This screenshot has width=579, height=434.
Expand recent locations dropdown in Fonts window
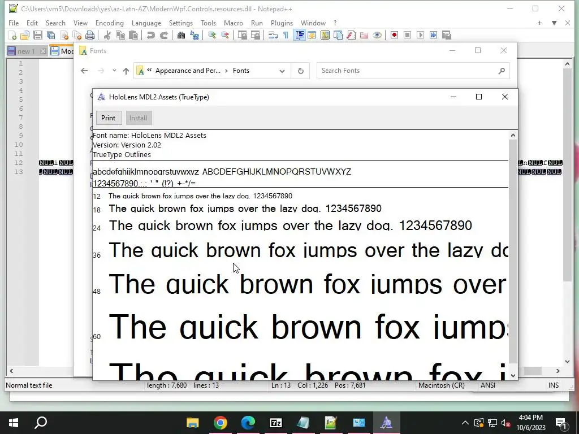point(114,71)
